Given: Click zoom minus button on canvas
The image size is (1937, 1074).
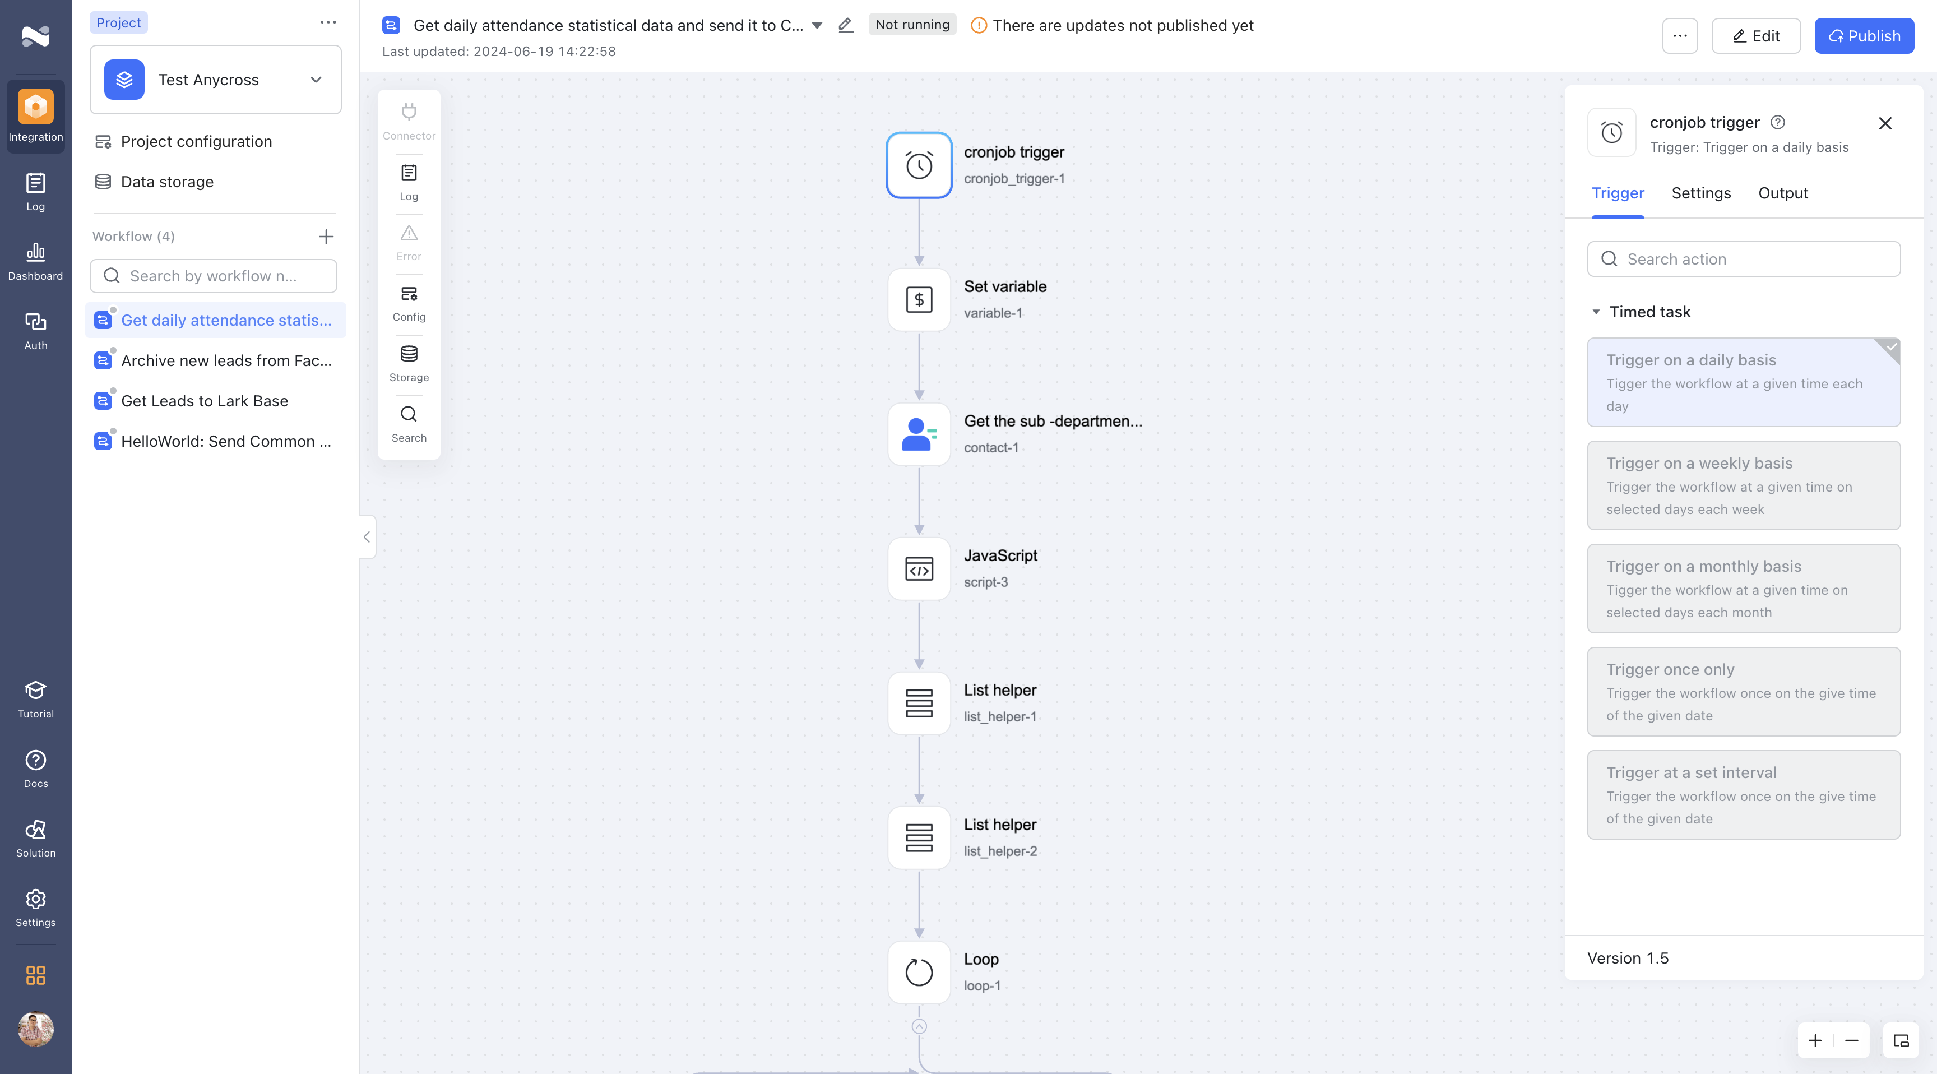Looking at the screenshot, I should (1851, 1041).
